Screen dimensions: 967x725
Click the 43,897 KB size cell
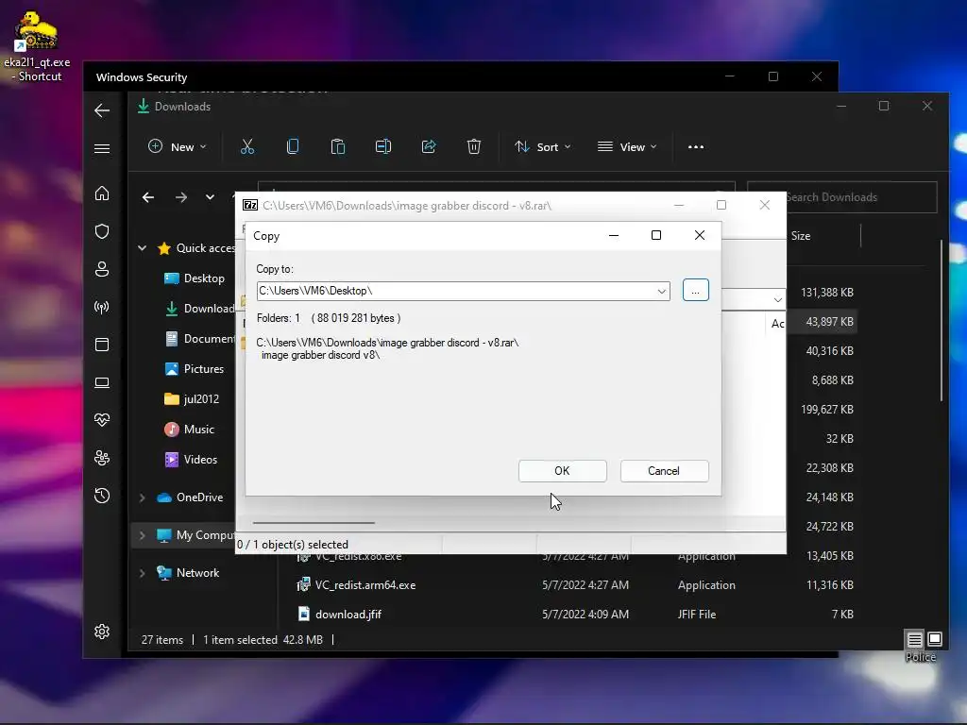tap(829, 322)
